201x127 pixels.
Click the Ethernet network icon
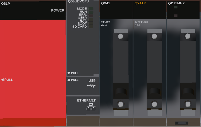click(x=91, y=107)
